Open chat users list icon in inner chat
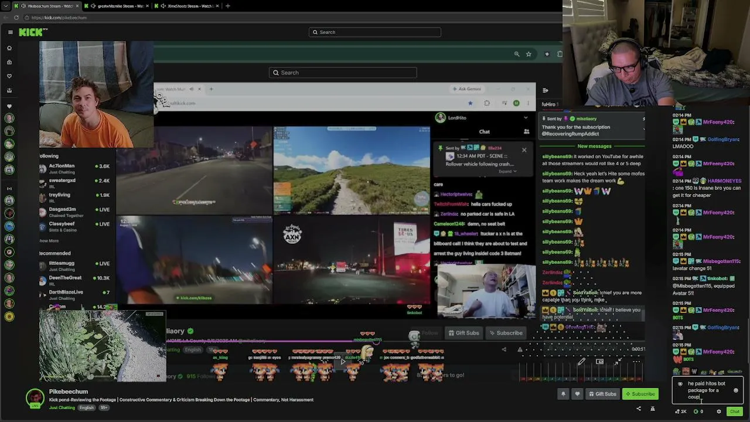The image size is (750, 422). coord(526,132)
